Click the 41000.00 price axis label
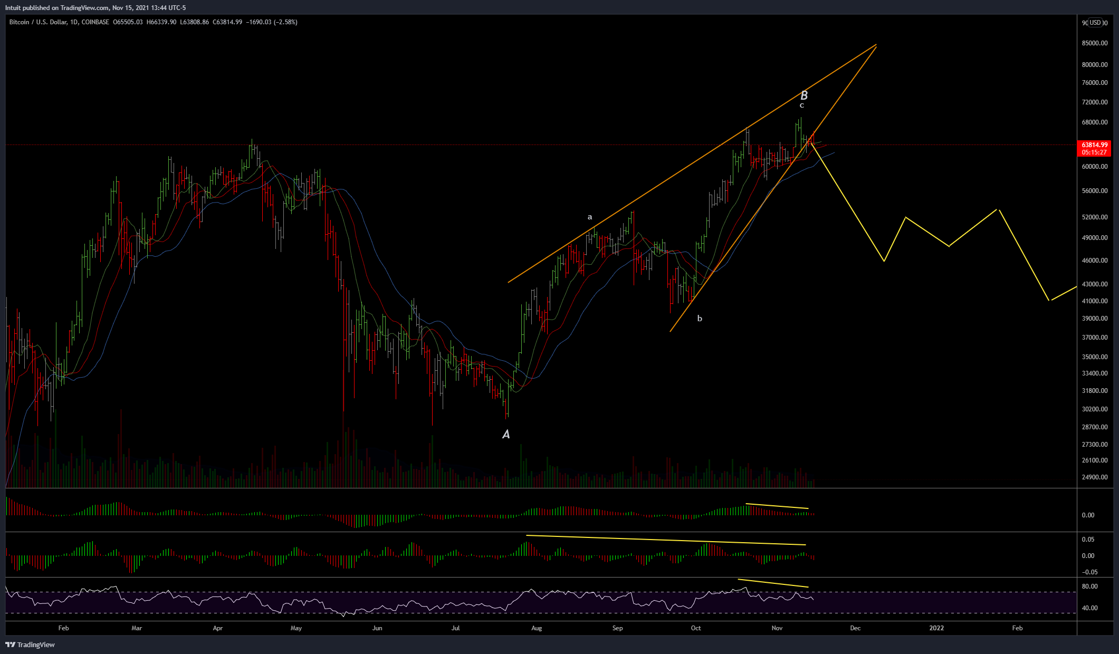This screenshot has width=1119, height=654. [x=1095, y=301]
